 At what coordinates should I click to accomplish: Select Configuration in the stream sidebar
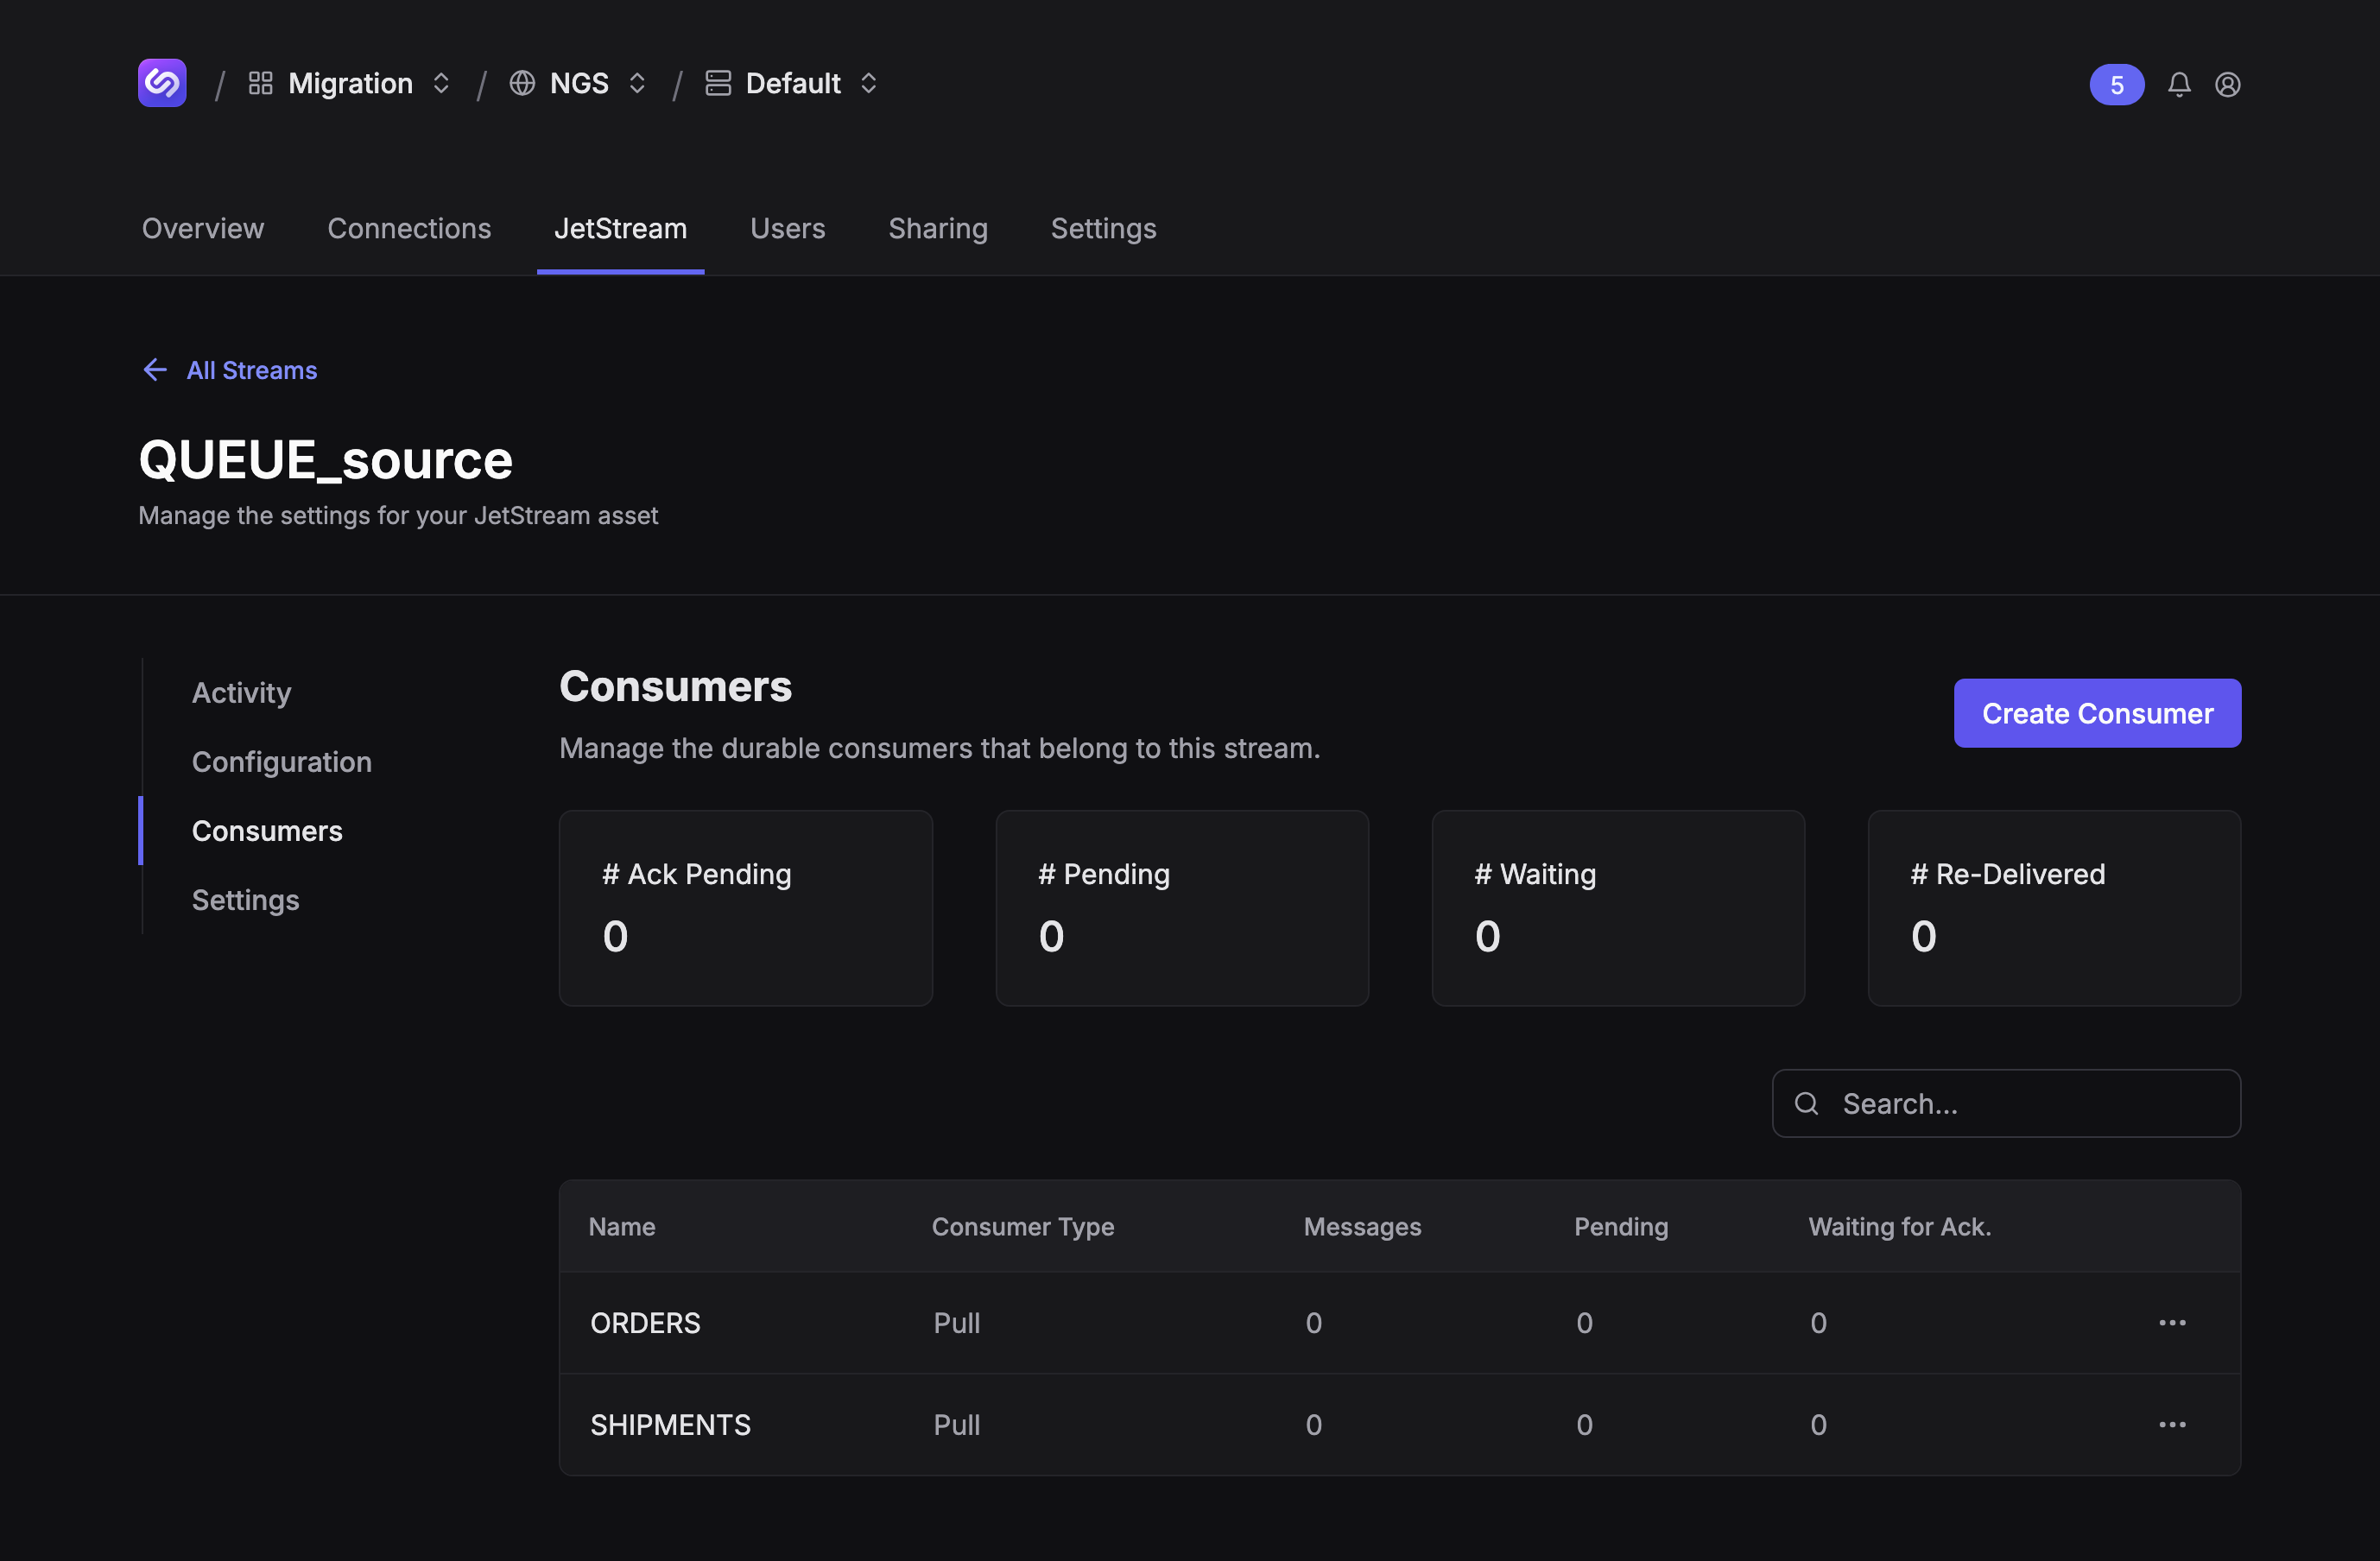(281, 762)
